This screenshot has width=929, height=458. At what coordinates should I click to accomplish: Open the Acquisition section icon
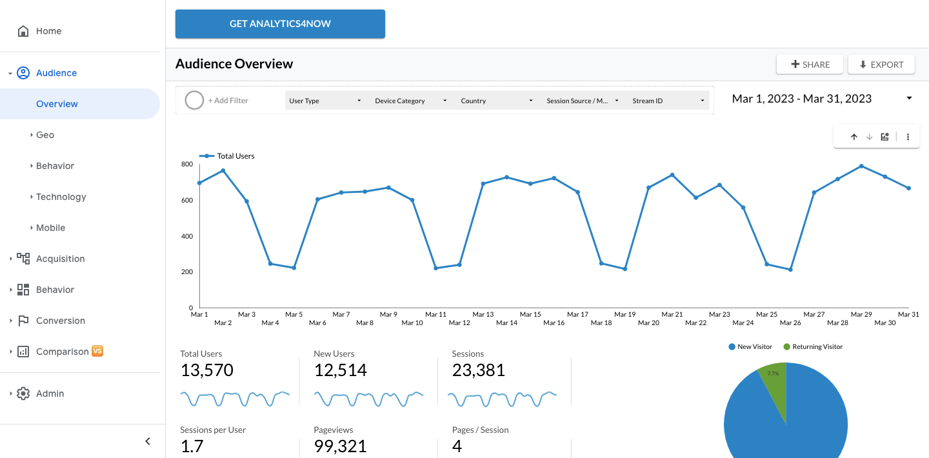tap(23, 258)
